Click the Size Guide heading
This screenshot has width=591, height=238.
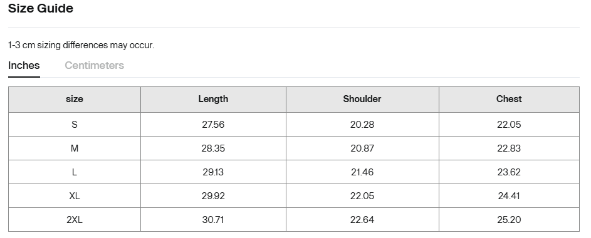[41, 8]
